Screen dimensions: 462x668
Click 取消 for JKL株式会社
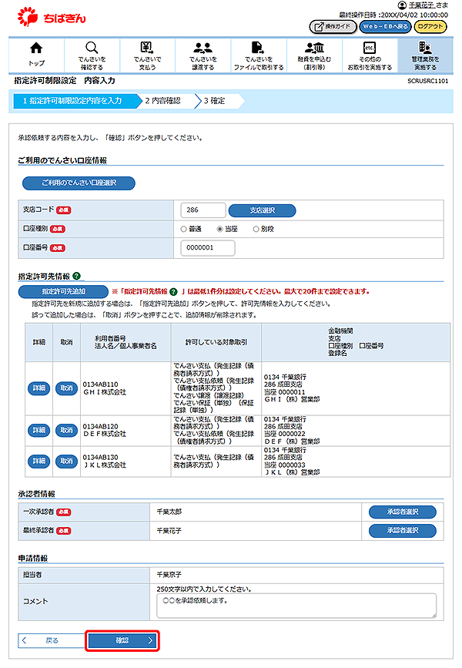click(66, 461)
